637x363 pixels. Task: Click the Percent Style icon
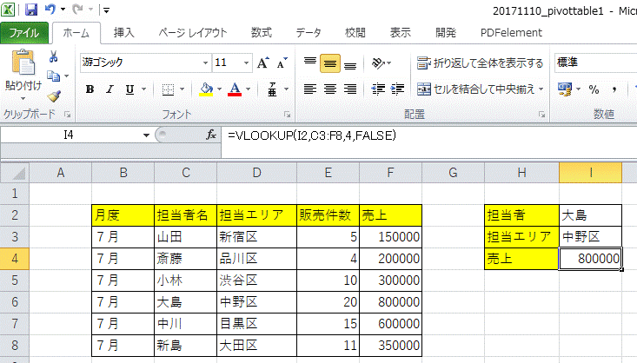click(x=594, y=89)
